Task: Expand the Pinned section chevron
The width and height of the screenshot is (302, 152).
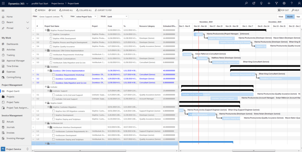Action: click(27, 28)
